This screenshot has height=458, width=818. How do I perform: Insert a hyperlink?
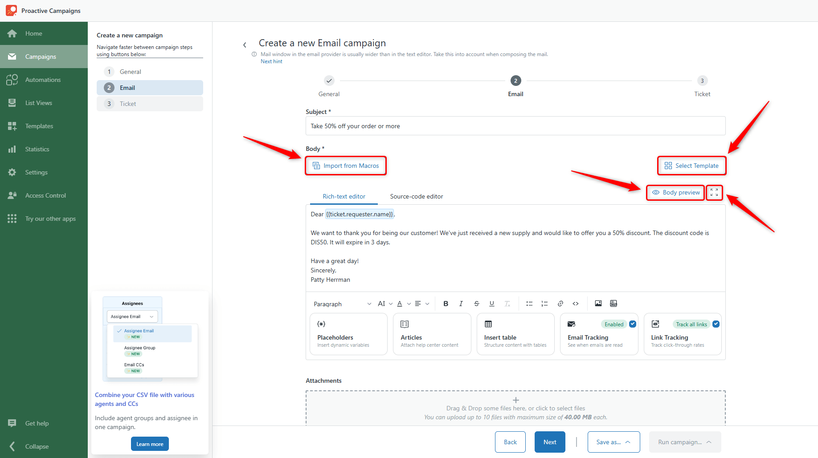[x=560, y=304]
